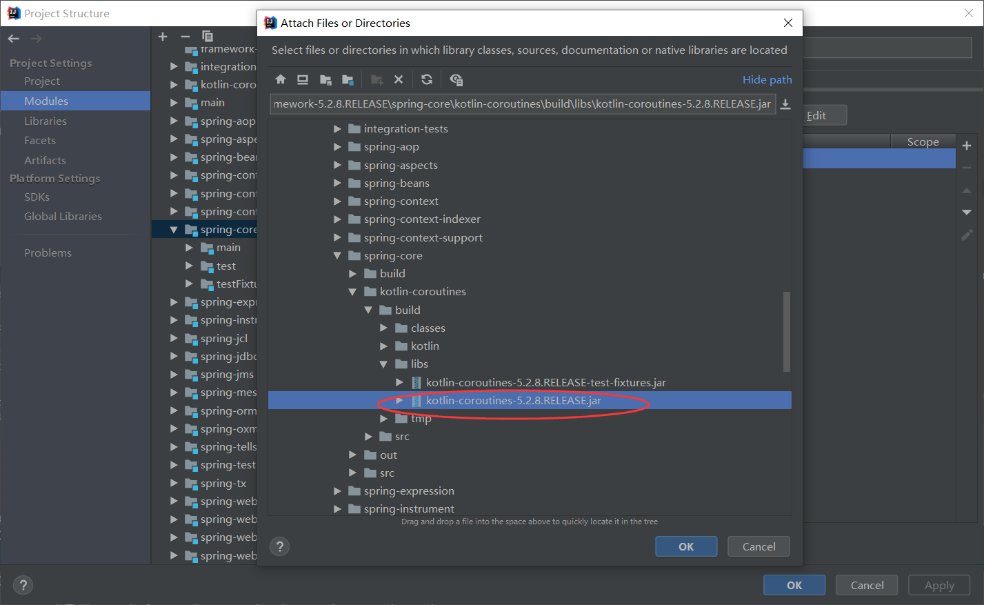The height and width of the screenshot is (605, 984).
Task: Click the Hide path link
Action: click(767, 79)
